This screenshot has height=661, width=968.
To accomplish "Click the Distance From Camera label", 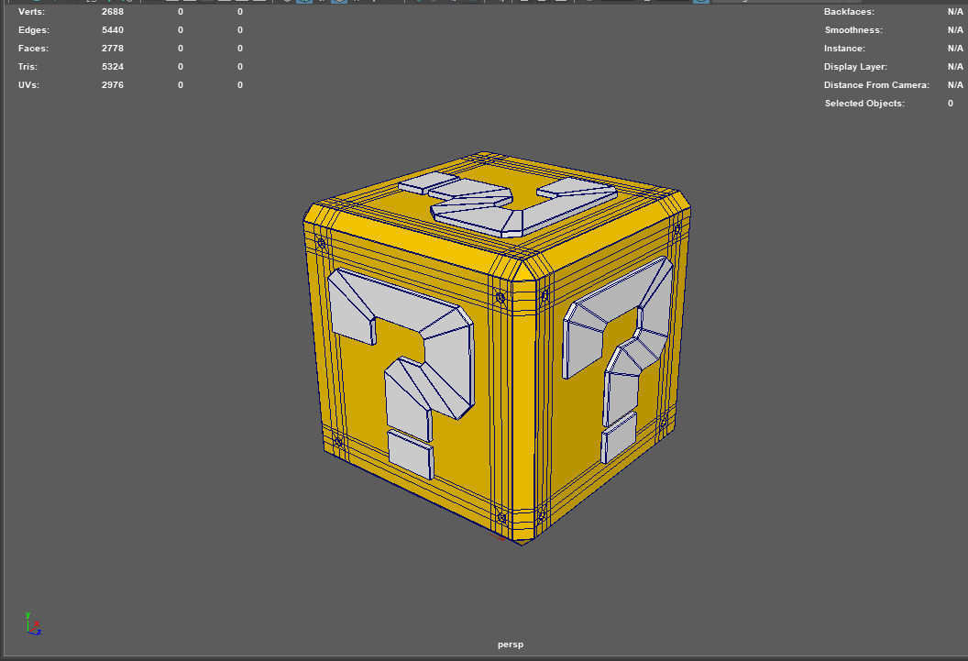I will tap(876, 85).
